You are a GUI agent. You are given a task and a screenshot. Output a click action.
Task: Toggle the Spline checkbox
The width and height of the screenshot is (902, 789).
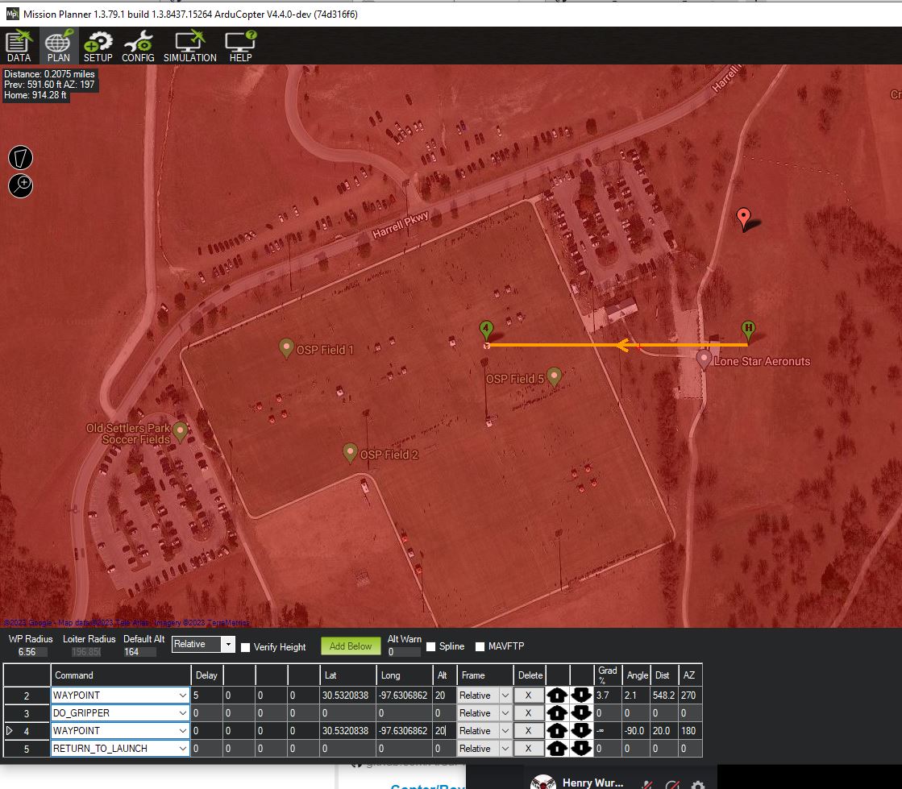pos(431,646)
